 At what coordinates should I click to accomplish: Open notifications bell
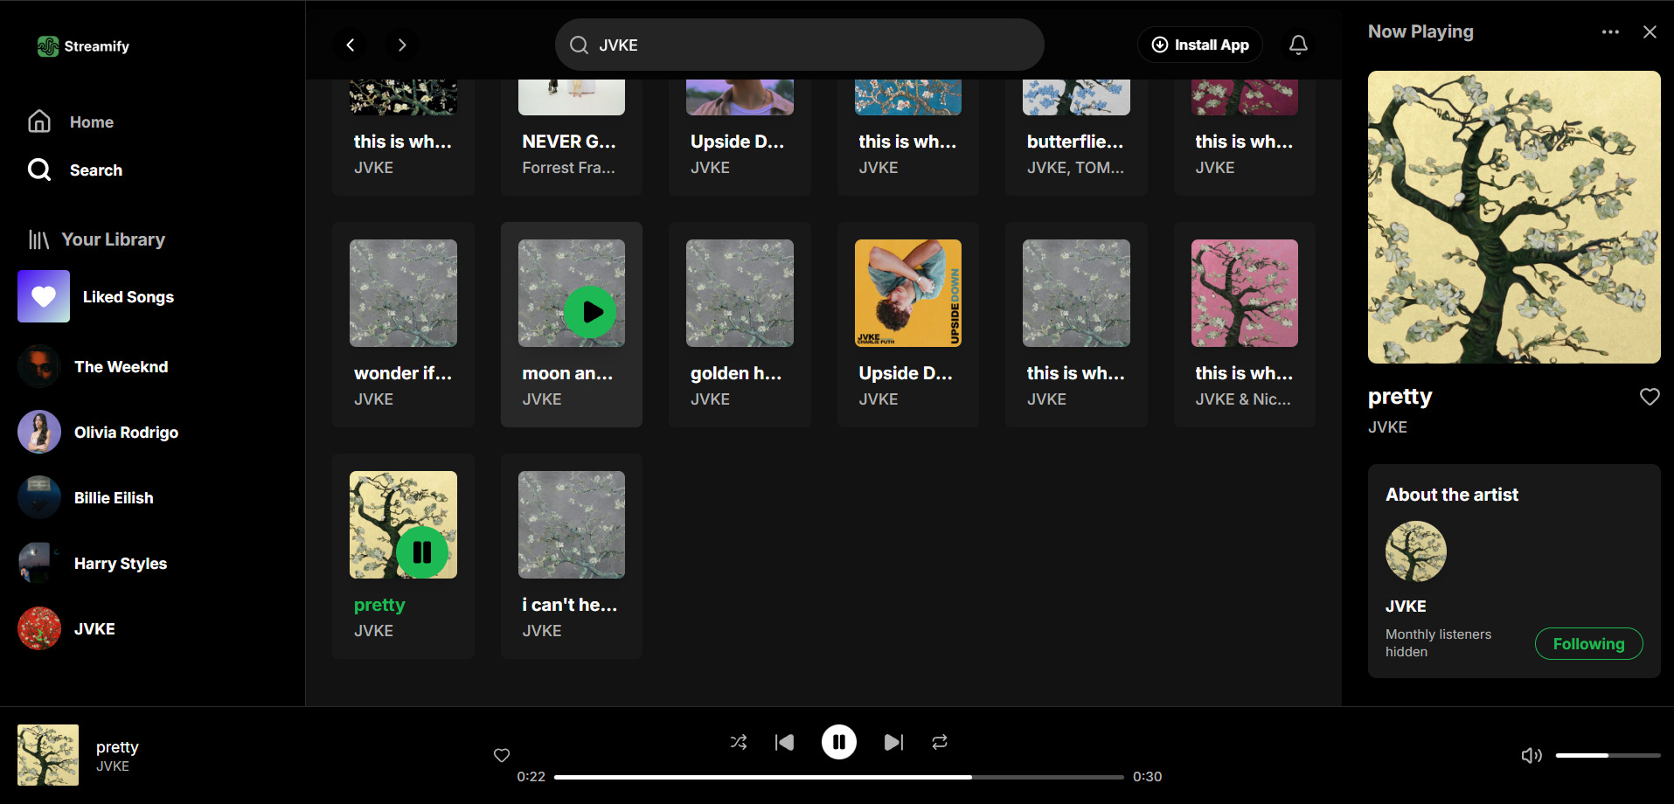1298,45
